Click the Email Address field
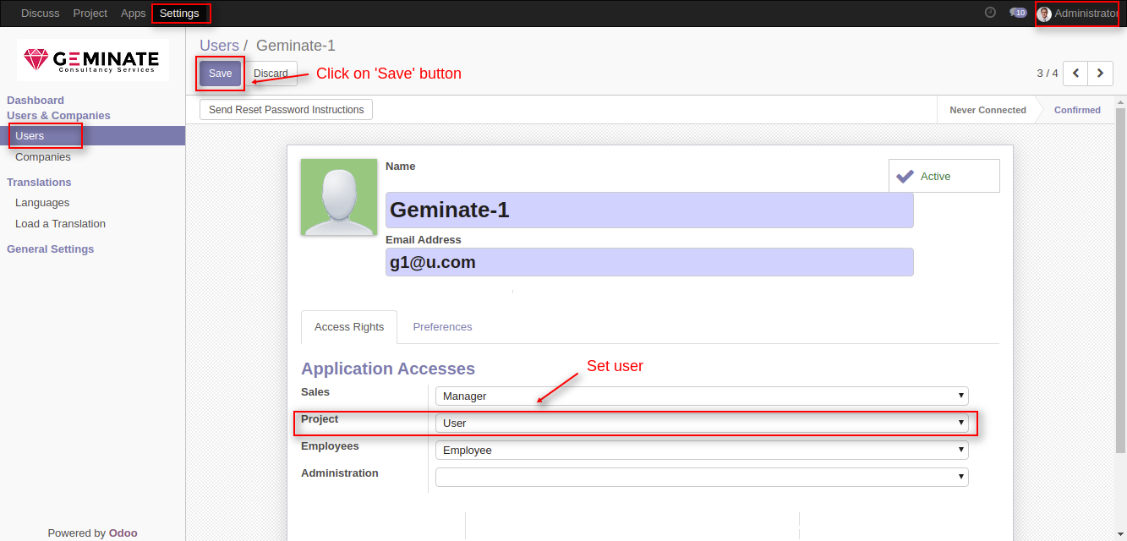Screen dimensions: 1127x541 (x=649, y=262)
